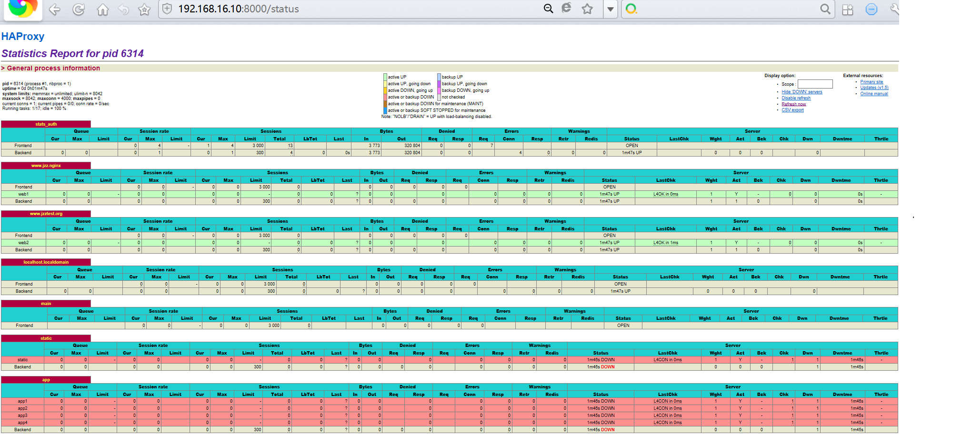Click app4 server row name
The width and height of the screenshot is (972, 435).
point(22,423)
